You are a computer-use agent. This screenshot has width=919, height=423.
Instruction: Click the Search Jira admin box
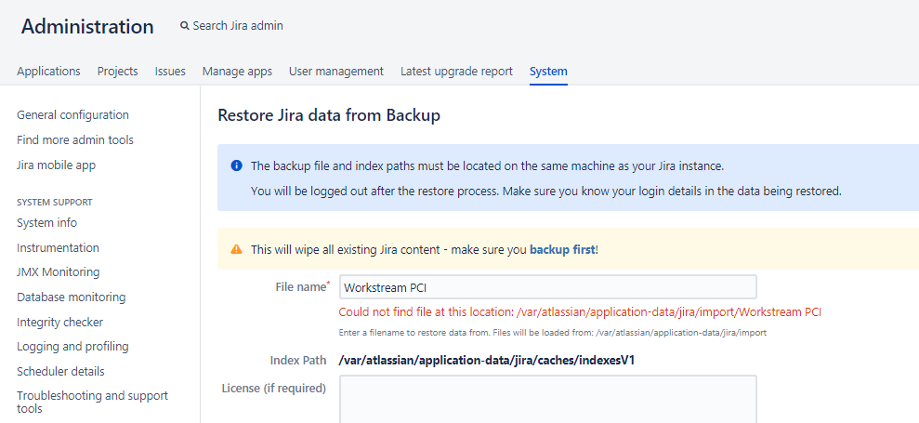pos(232,26)
